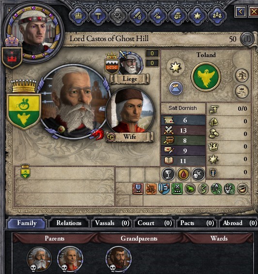This screenshot has height=274, width=258.
Task: Go back with the arrow button
Action: 241,12
